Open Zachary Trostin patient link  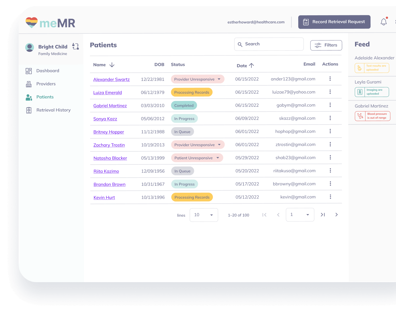click(109, 145)
